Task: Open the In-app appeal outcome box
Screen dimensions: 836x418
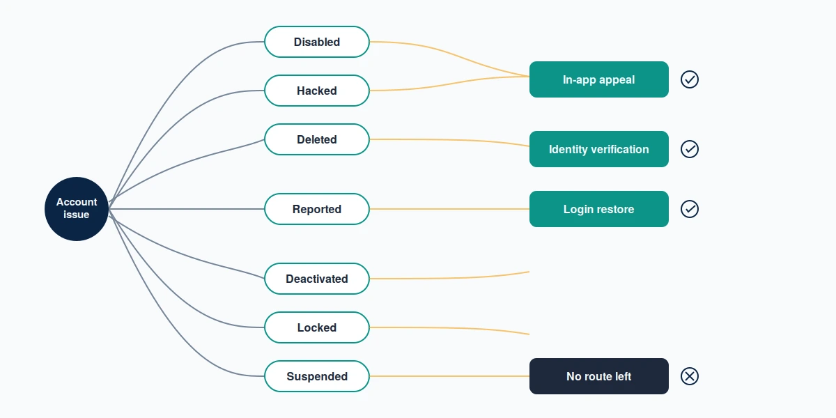Action: coord(599,79)
